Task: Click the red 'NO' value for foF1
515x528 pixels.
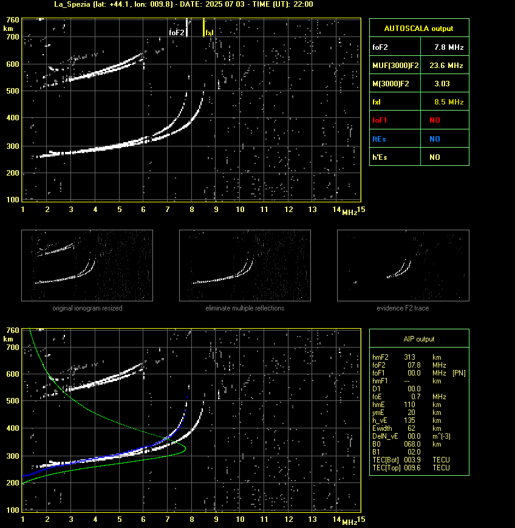Action: coord(435,120)
